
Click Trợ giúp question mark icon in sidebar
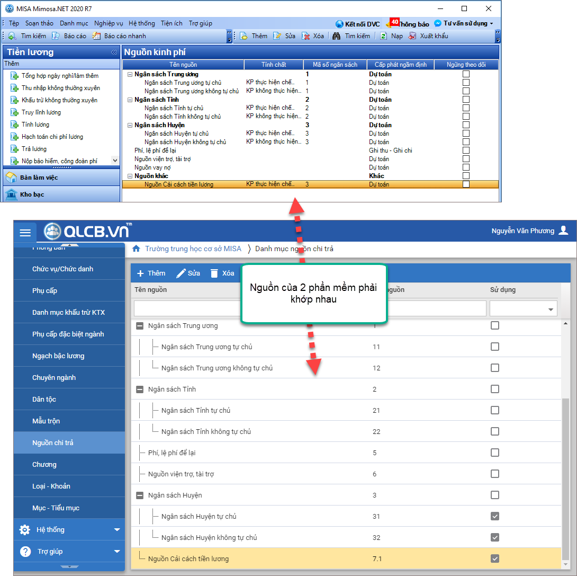coord(25,551)
